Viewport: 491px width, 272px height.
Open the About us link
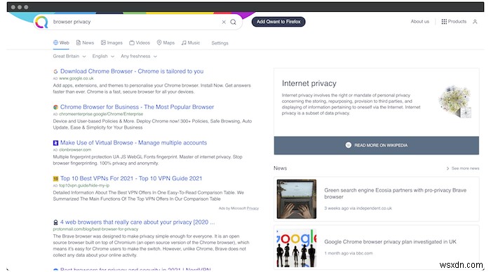point(420,22)
